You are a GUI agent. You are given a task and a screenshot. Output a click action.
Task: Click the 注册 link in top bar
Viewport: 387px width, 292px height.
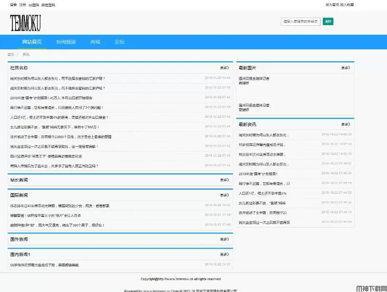(23, 5)
